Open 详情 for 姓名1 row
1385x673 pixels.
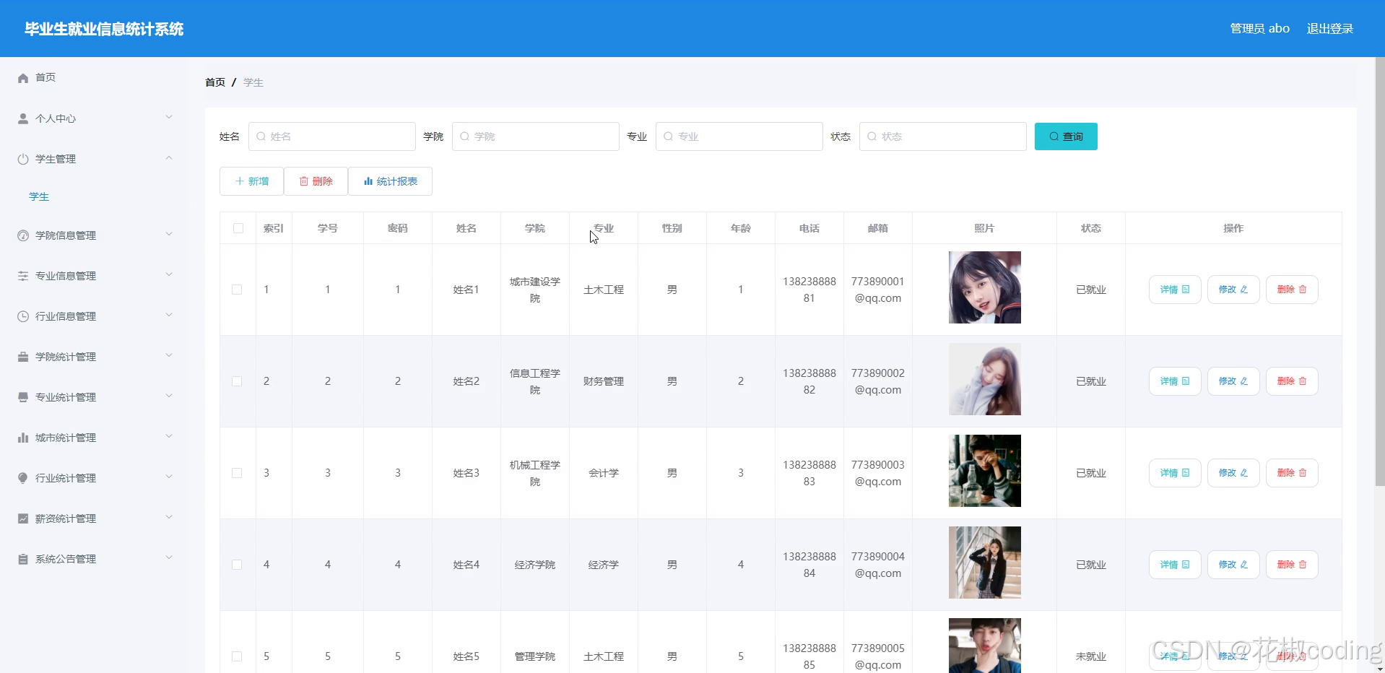click(1175, 290)
